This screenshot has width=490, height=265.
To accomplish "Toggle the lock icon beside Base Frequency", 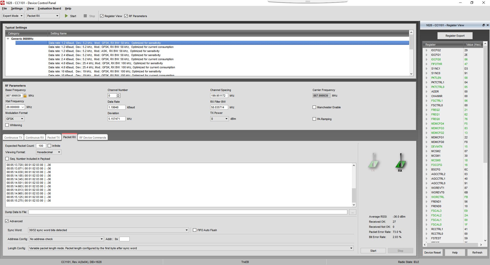I will (x=25, y=96).
